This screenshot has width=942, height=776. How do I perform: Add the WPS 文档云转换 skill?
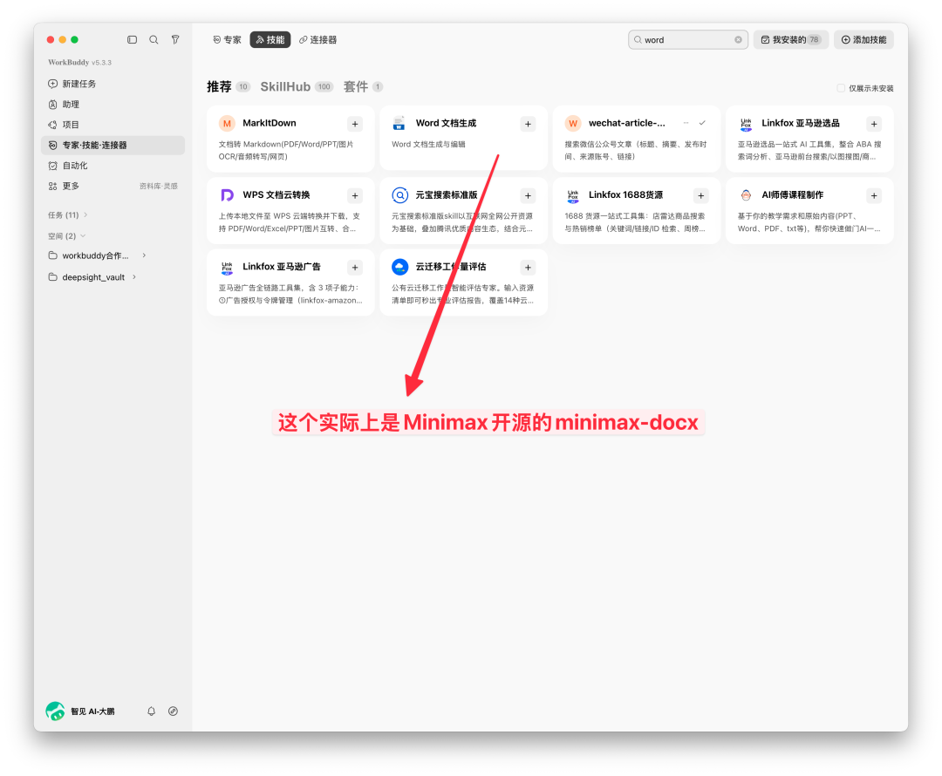point(355,196)
